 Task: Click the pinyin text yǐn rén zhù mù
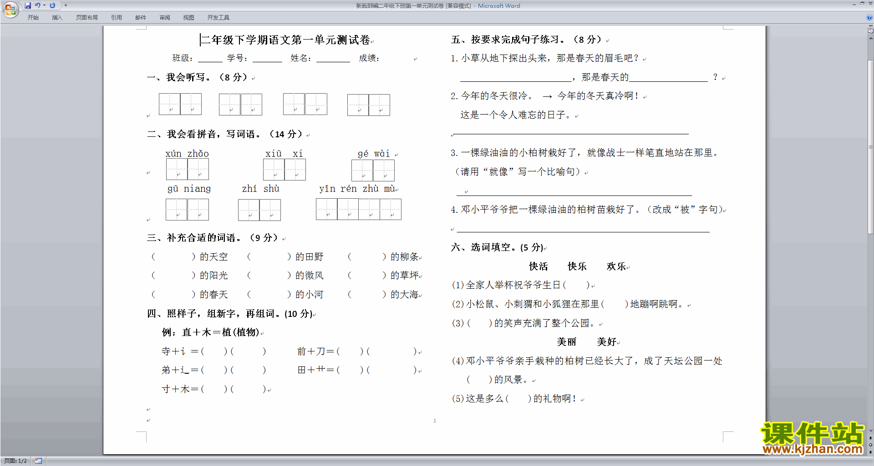pos(357,189)
